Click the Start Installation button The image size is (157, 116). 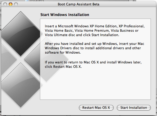(134, 107)
